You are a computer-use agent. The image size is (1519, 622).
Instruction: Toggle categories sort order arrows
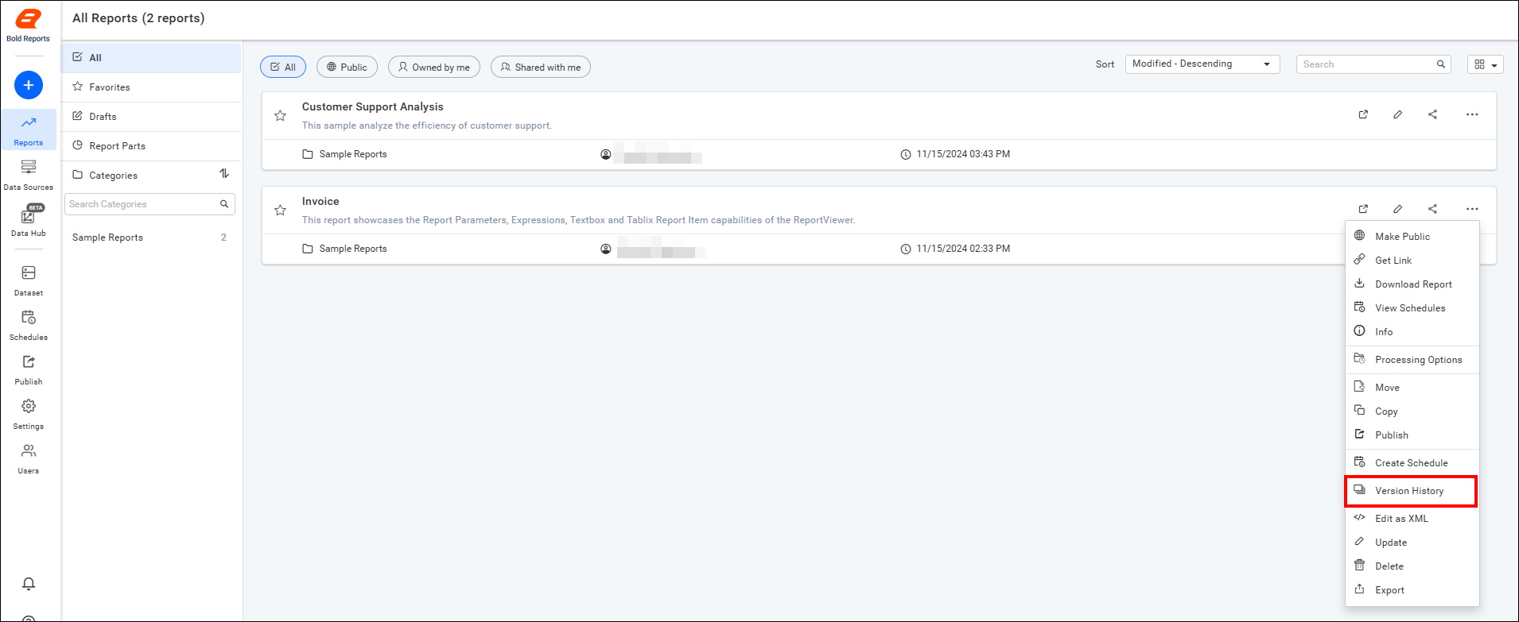[x=224, y=174]
